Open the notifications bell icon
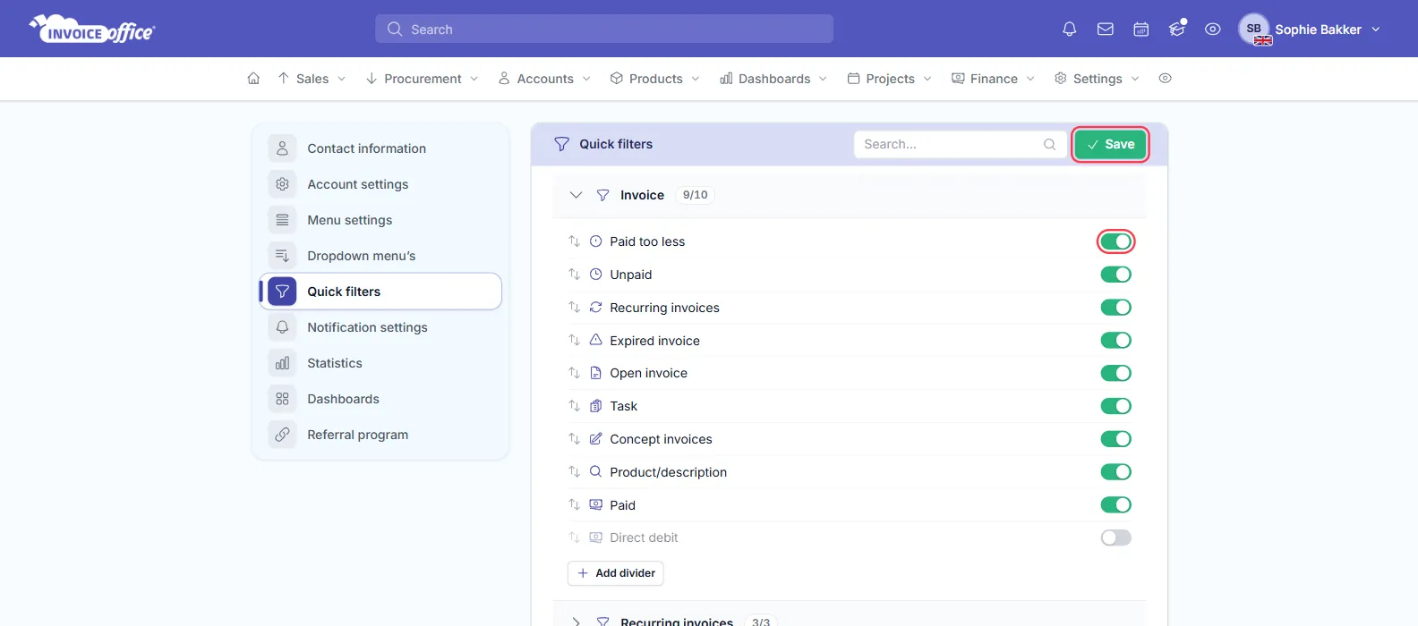The height and width of the screenshot is (626, 1418). 1069,30
